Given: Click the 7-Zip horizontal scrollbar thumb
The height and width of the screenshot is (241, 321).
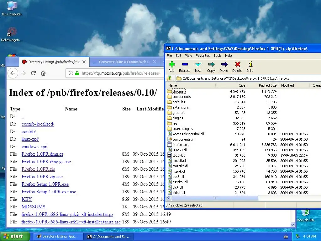Looking at the screenshot, I should coord(215,198).
